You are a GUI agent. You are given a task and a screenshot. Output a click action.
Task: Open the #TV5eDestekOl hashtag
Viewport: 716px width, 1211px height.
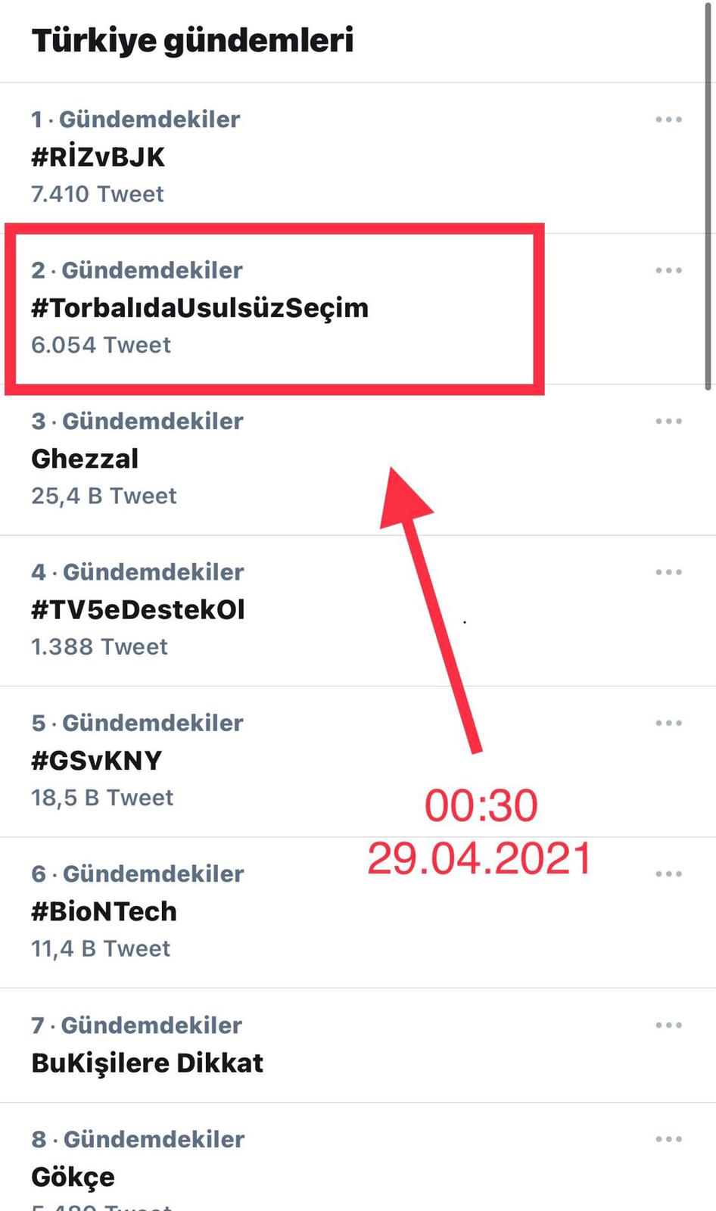click(x=138, y=609)
